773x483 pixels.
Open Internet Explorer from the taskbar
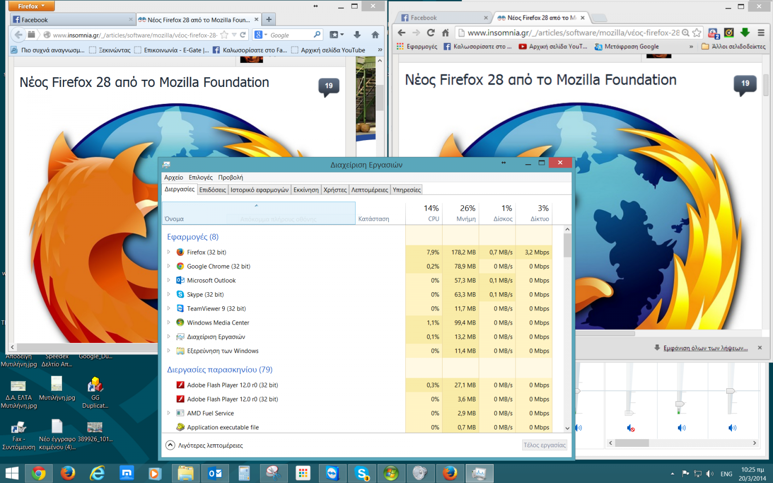pyautogui.click(x=98, y=473)
